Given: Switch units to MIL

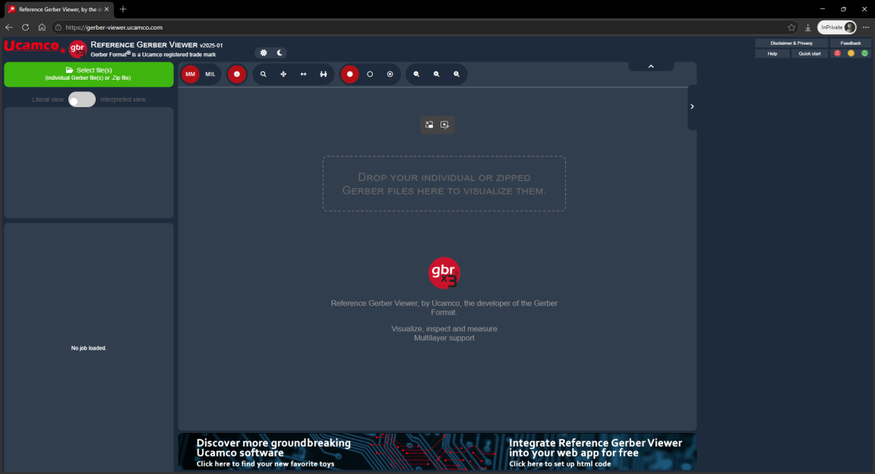Looking at the screenshot, I should (210, 74).
